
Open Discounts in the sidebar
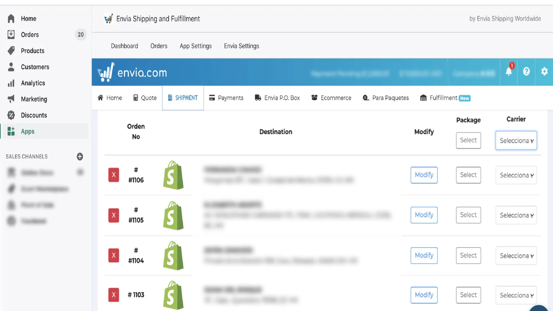34,115
